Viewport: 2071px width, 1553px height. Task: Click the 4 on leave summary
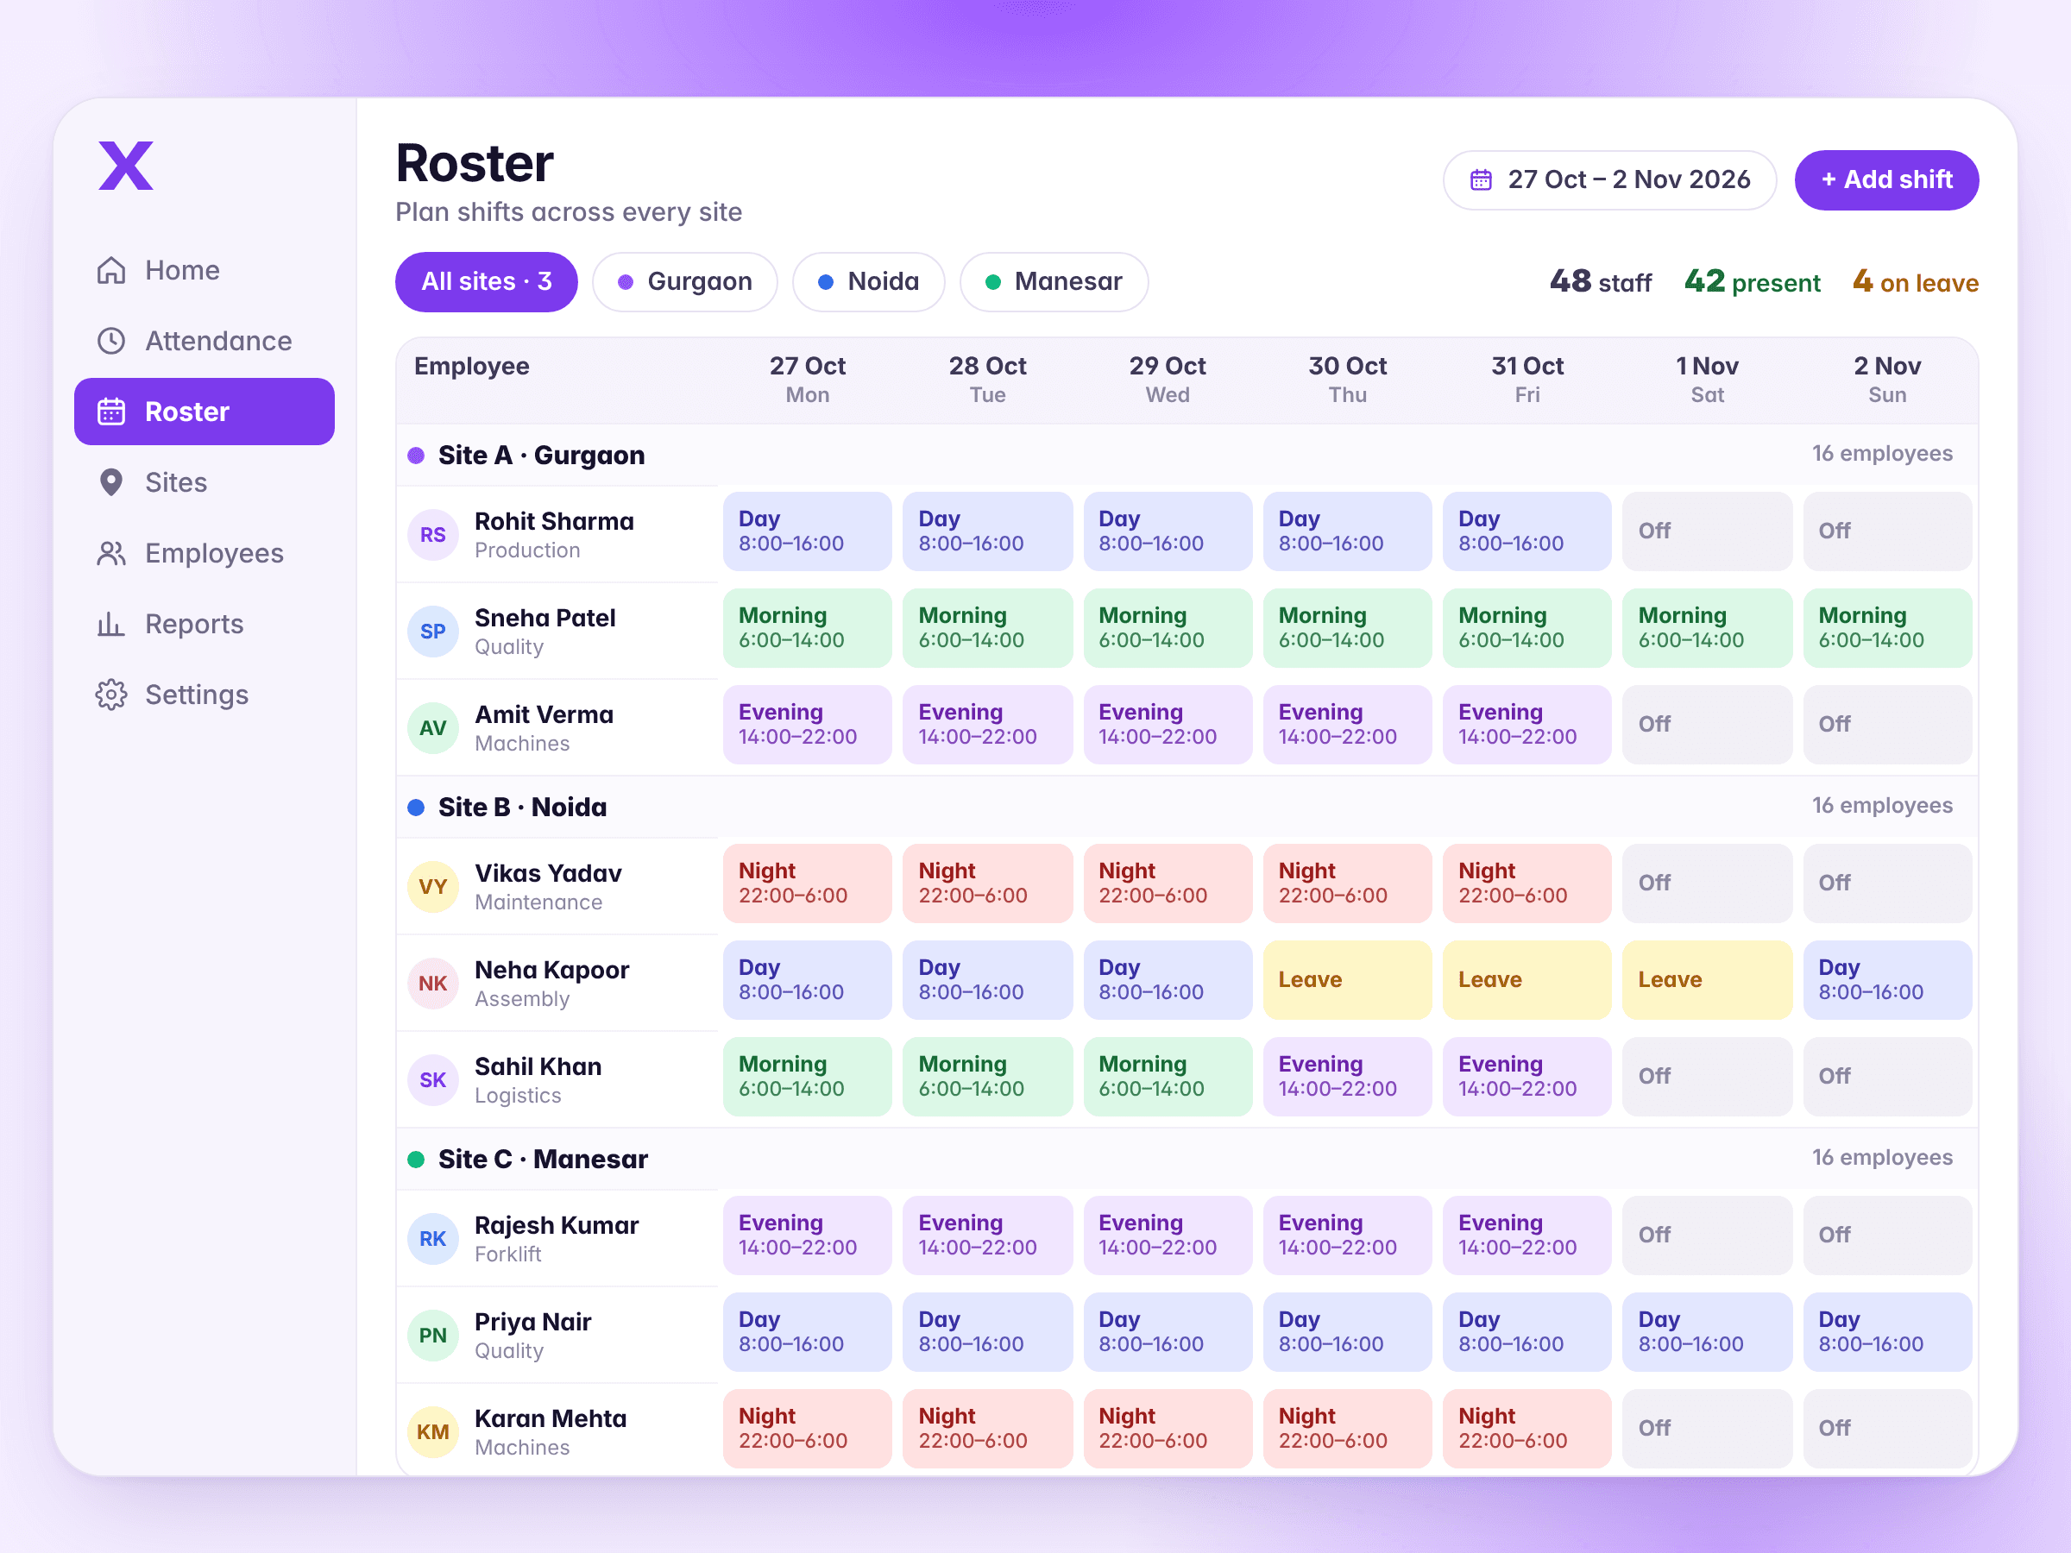click(1915, 282)
